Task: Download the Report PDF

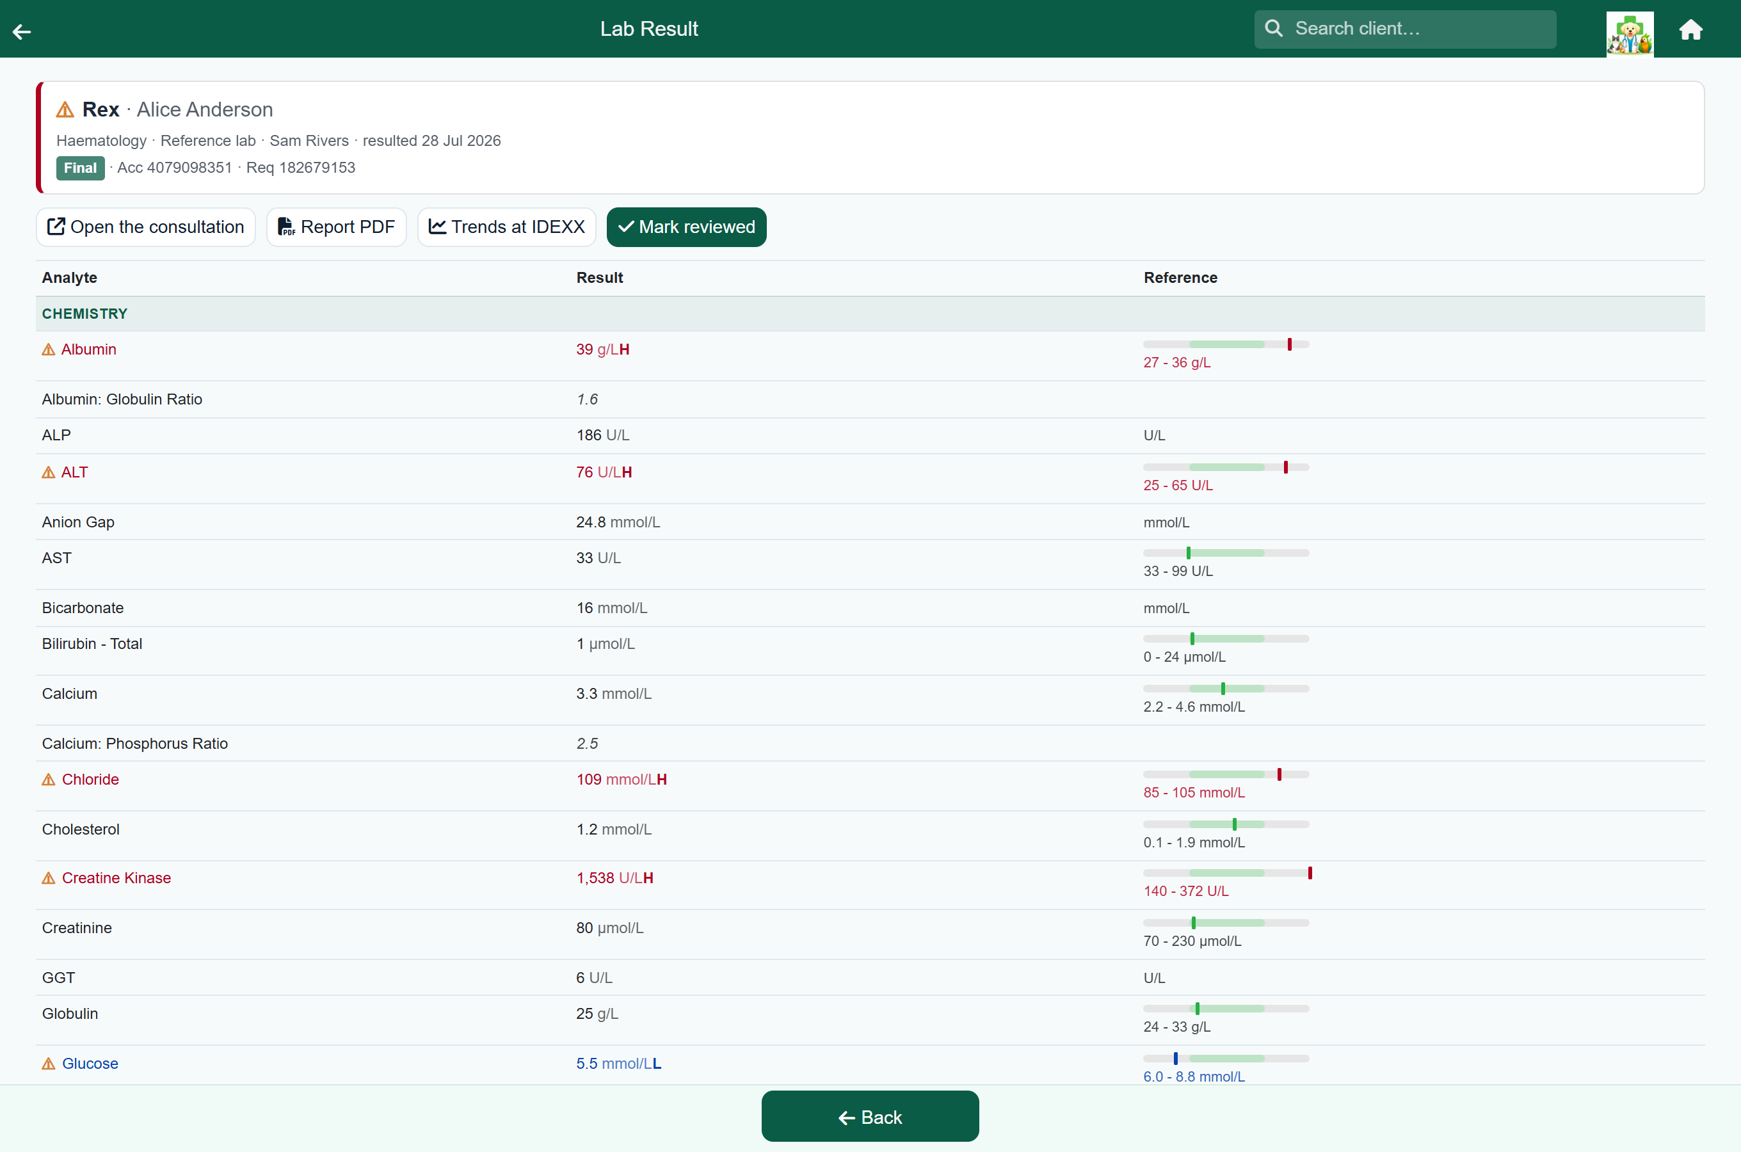Action: coord(337,227)
